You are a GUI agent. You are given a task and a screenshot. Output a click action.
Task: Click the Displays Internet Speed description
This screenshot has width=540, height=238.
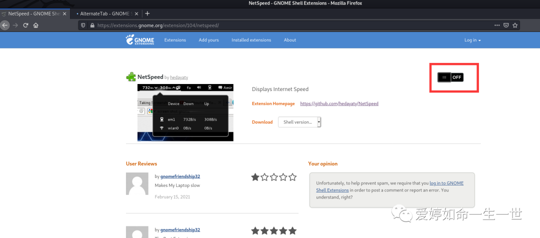280,89
